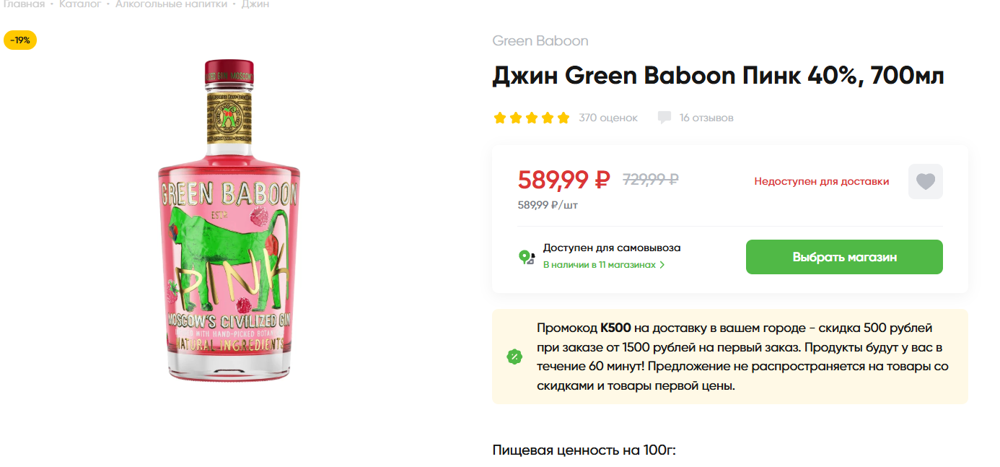View the 370 оценок ratings
Image resolution: width=1000 pixels, height=467 pixels.
(608, 118)
